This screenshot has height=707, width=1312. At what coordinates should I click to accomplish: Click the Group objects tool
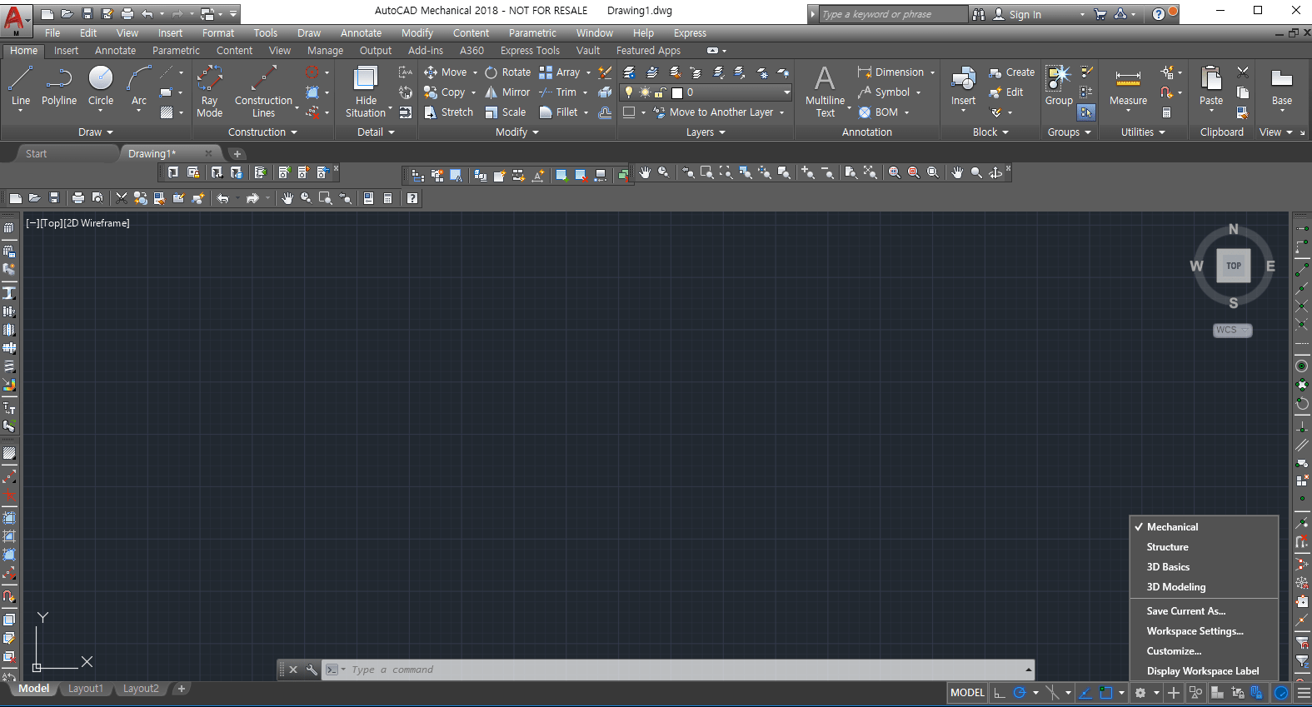point(1059,86)
